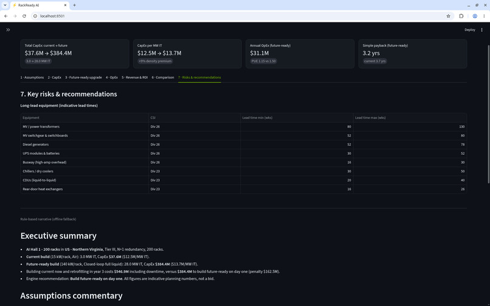Click the Simple payback 3.2 yrs value
The image size is (490, 306).
coord(371,53)
